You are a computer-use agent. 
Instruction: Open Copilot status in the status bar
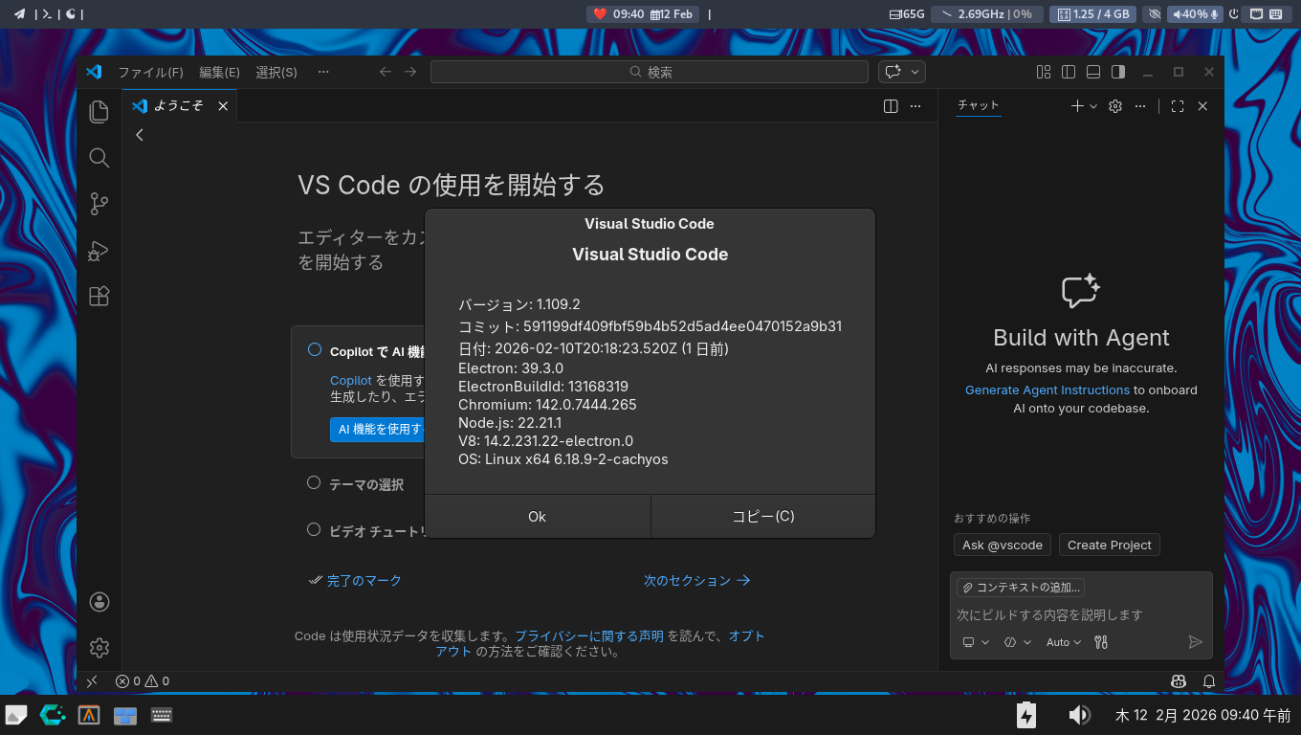(1179, 681)
